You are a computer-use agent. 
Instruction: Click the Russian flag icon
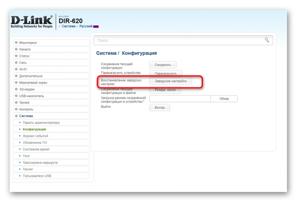96,26
